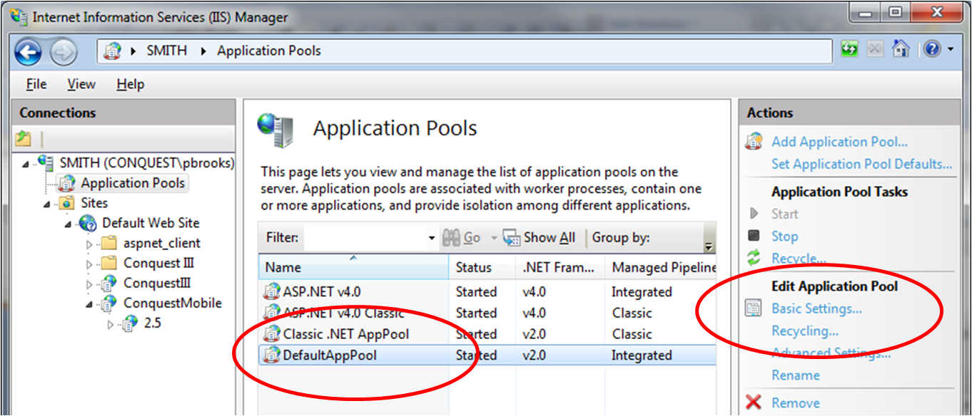
Task: Click the Sites folder icon
Action: pos(68,204)
